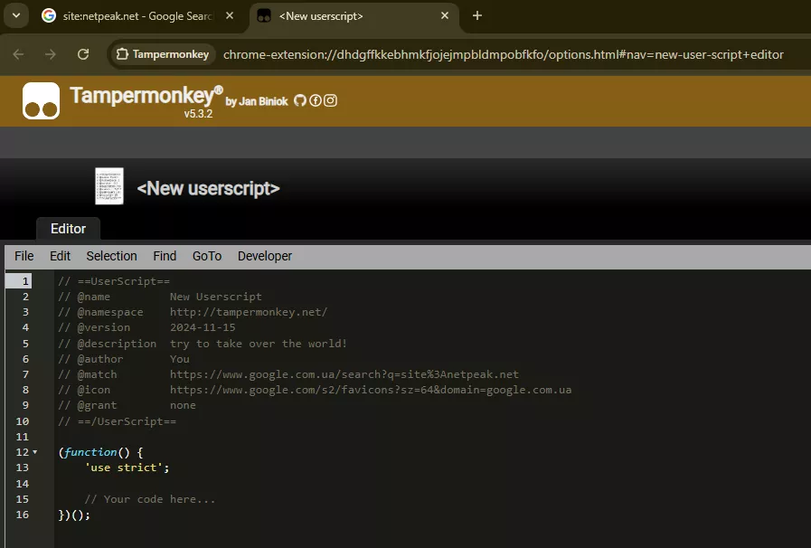
Task: Click line number 1 in the gutter
Action: (24, 281)
